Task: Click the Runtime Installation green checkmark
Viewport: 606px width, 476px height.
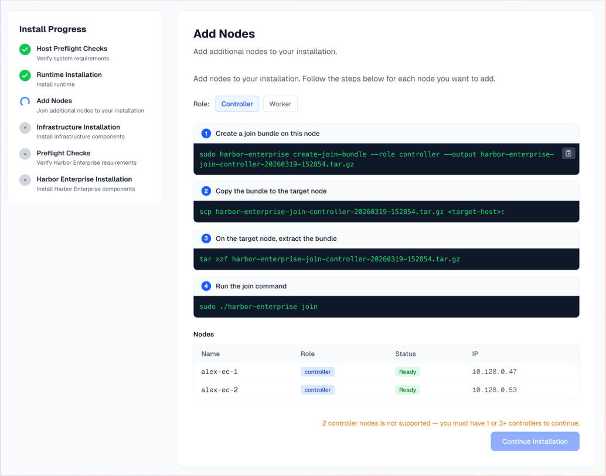Action: coord(25,76)
